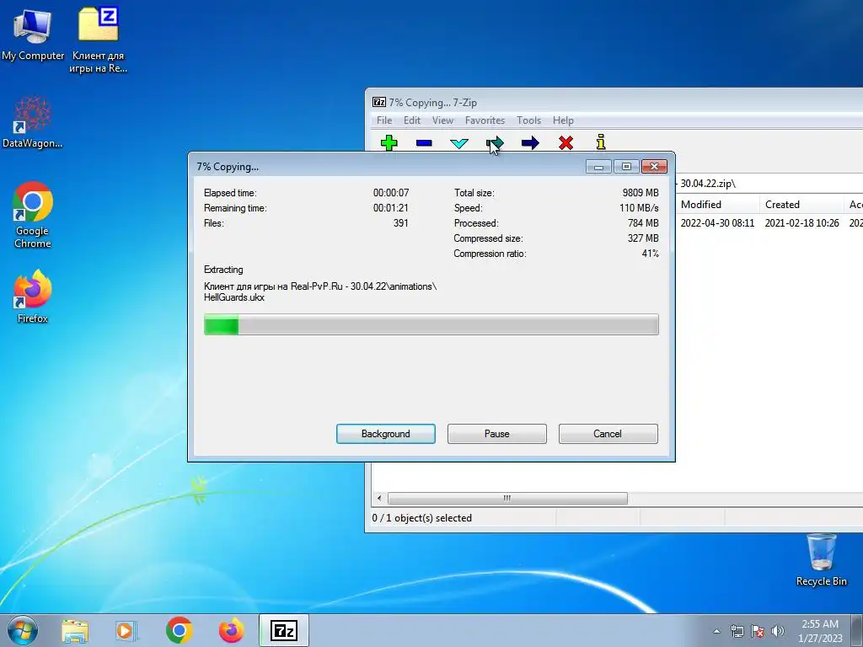Click the green extraction progress bar
The height and width of the screenshot is (647, 863).
pyautogui.click(x=431, y=324)
